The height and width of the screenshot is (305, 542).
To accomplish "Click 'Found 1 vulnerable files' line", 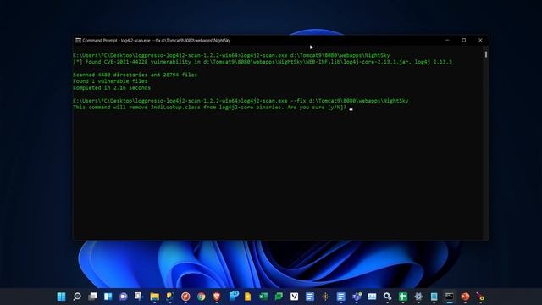I will pyautogui.click(x=110, y=81).
